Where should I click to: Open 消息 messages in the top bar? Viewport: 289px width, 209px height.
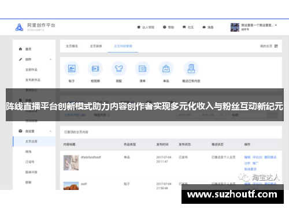[208, 27]
